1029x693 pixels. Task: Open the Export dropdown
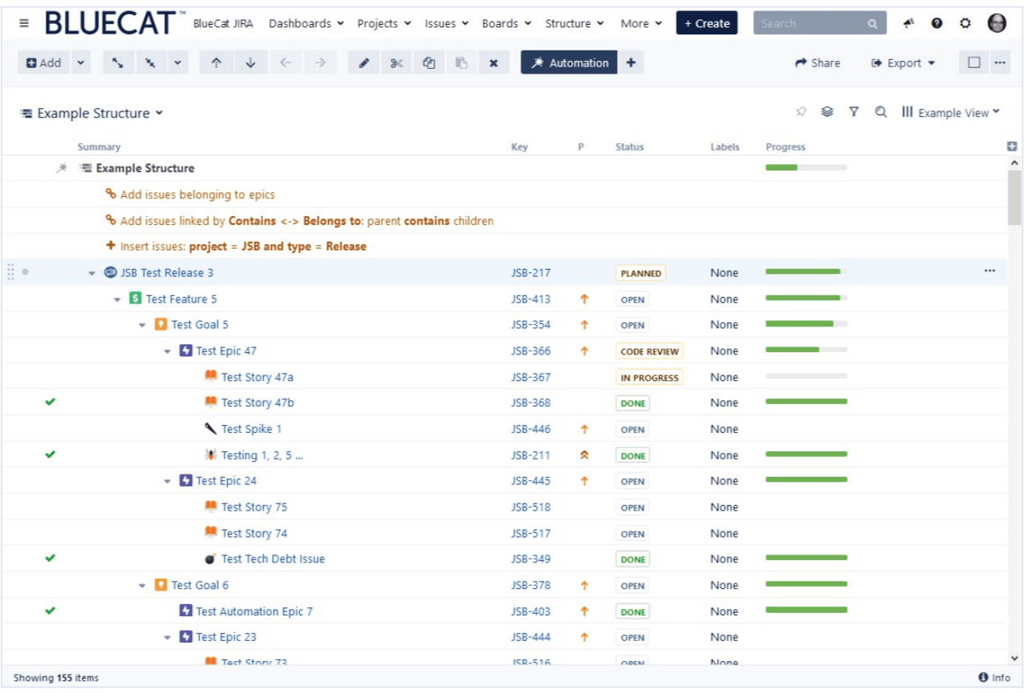tap(903, 62)
